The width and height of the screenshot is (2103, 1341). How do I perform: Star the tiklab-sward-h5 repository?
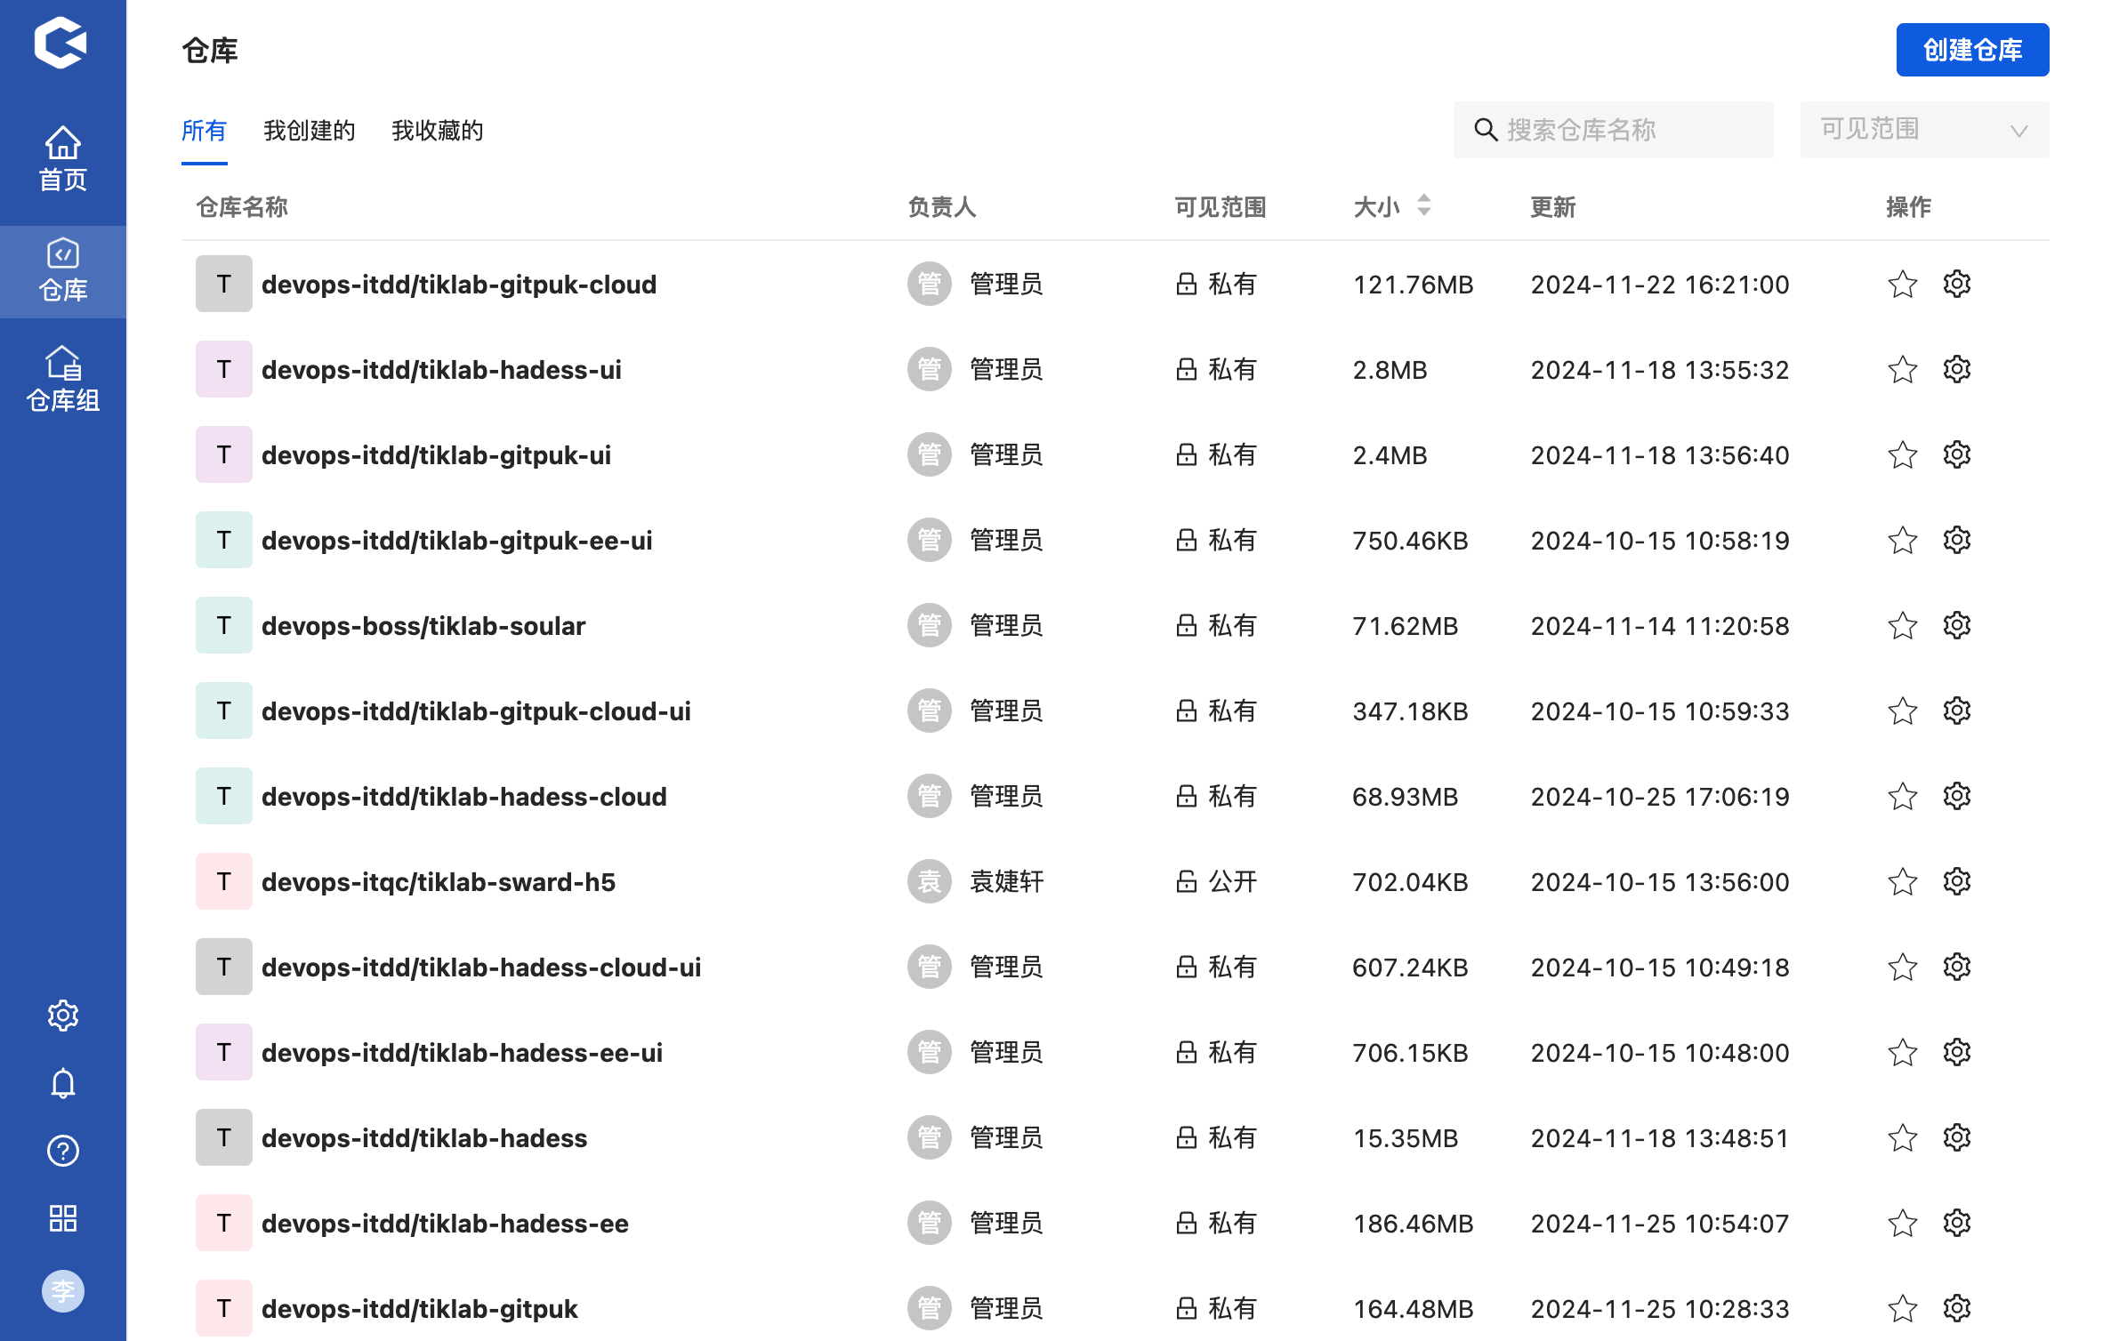(1902, 882)
